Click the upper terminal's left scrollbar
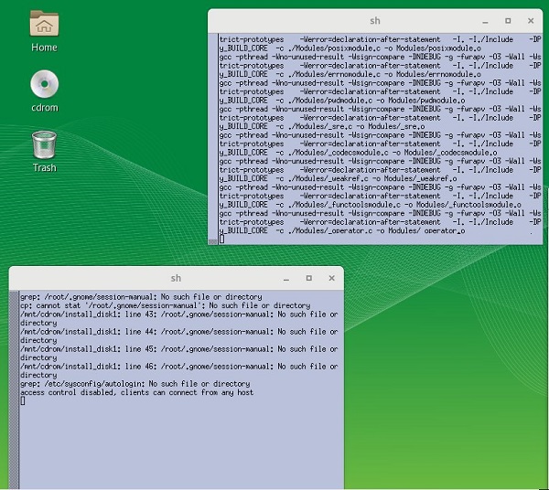549x490 pixels. (x=213, y=137)
